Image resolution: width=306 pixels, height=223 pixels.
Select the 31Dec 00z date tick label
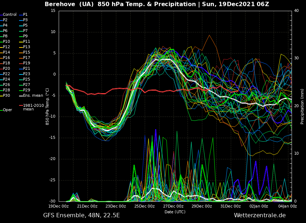coord(230,206)
